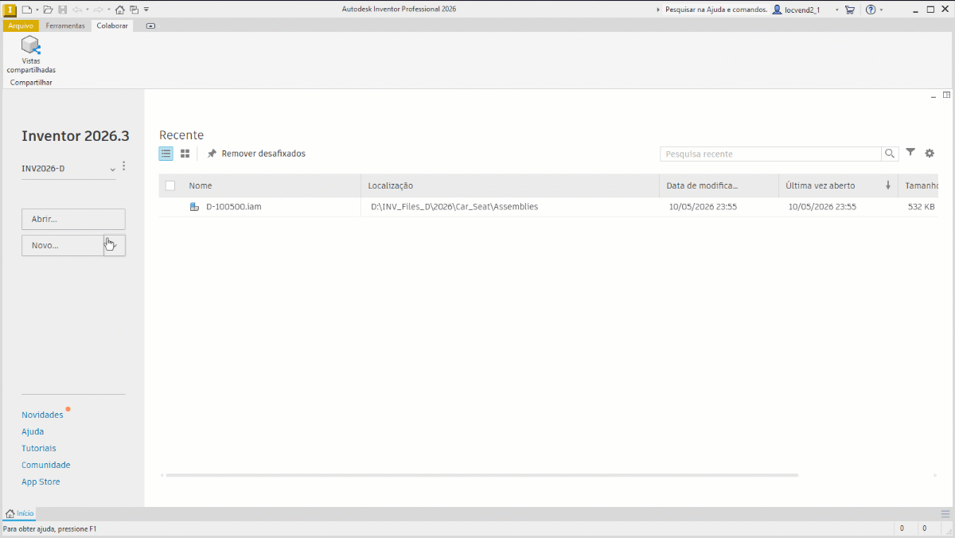Open the App Store link
955x538 pixels.
tap(41, 481)
